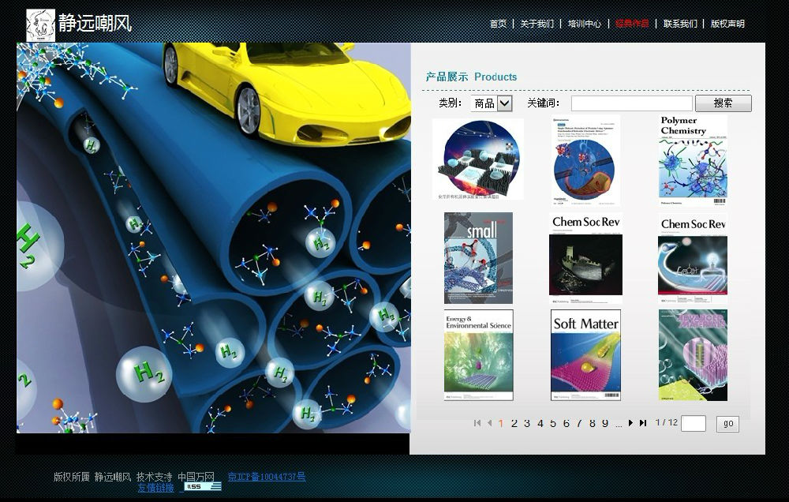This screenshot has height=502, width=789.
Task: Click the validation badge icon in footer
Action: [x=203, y=487]
